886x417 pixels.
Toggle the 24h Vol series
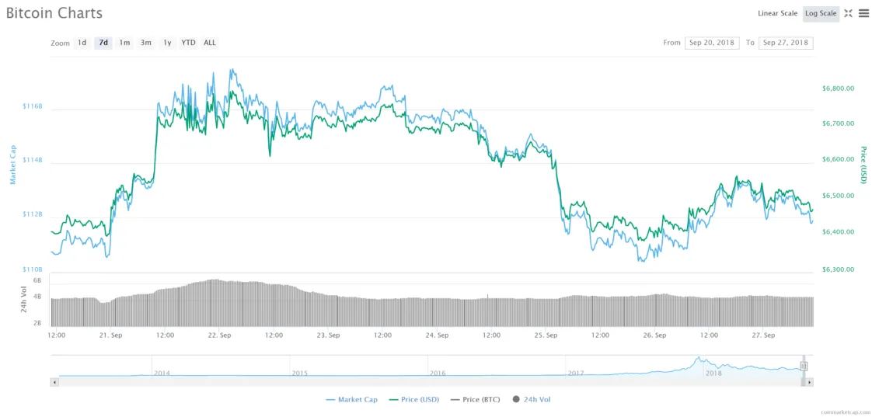click(x=532, y=399)
